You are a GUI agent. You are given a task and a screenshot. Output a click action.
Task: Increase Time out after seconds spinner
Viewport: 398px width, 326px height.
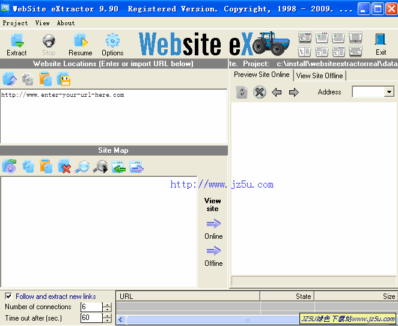click(108, 316)
